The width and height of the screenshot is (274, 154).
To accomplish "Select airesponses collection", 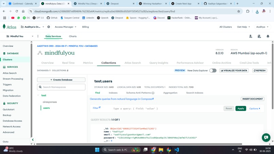I will (50, 102).
